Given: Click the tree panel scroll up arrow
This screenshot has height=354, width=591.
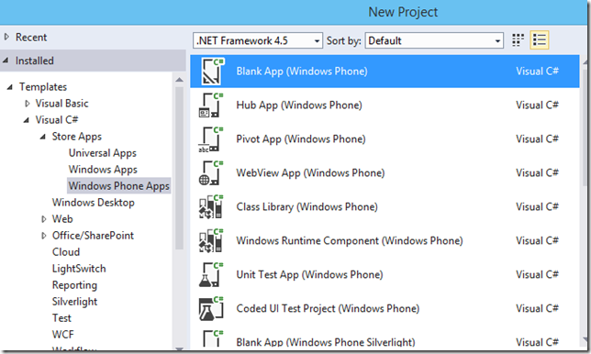Looking at the screenshot, I should click(179, 80).
